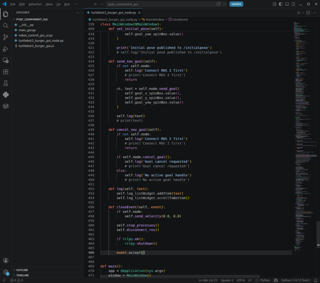Collapse the PYQT_COMPONENT_GUI folder

coord(30,19)
